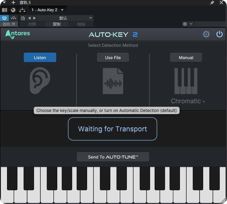
Task: Open the Chromatic scale dropdown
Action: coord(188,101)
